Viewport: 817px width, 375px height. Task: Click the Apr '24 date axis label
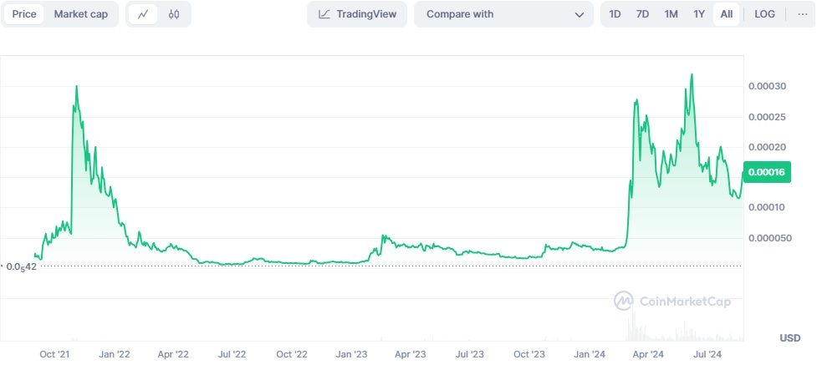[648, 355]
